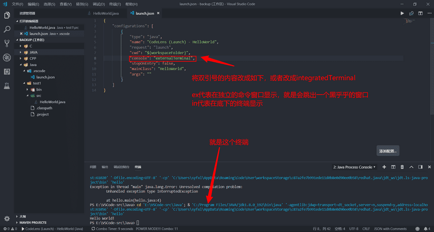Click the Manage gear icon
This screenshot has width=434, height=232.
tap(7, 219)
